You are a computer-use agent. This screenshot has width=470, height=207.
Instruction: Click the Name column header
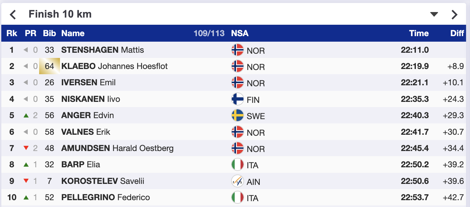[73, 33]
